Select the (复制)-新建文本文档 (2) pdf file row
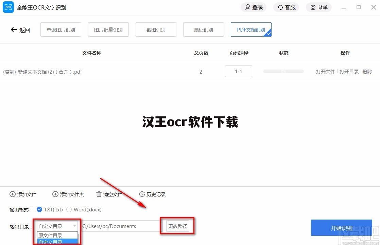 point(190,72)
